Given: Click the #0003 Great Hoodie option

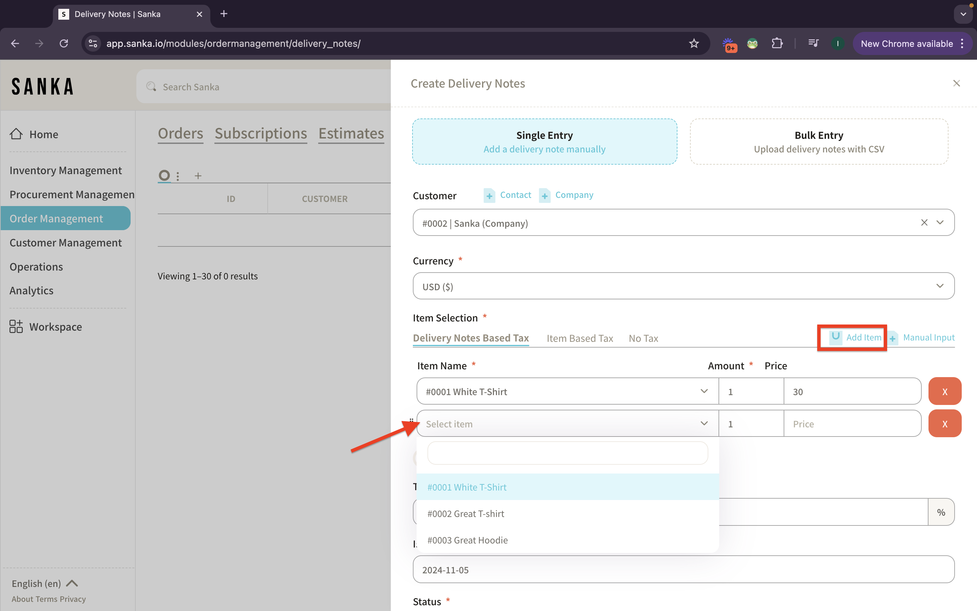Looking at the screenshot, I should click(x=467, y=540).
